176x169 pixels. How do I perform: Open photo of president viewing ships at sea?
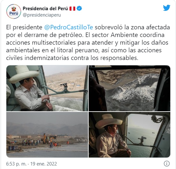click(129, 135)
